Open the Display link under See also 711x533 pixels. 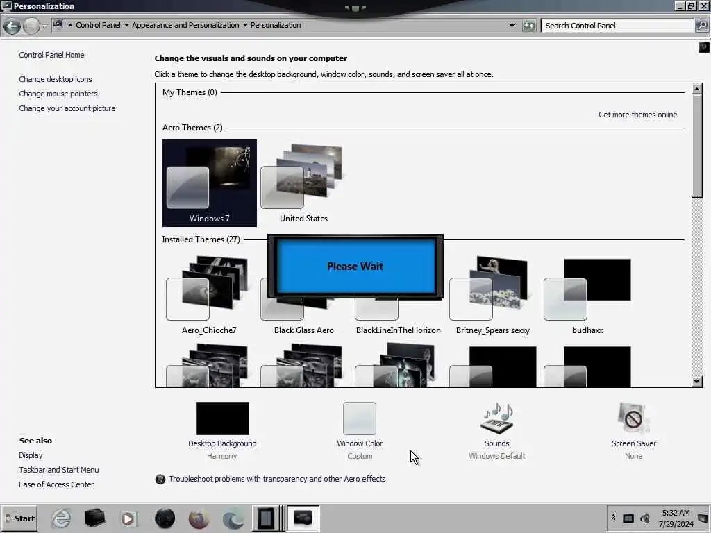[x=31, y=455]
